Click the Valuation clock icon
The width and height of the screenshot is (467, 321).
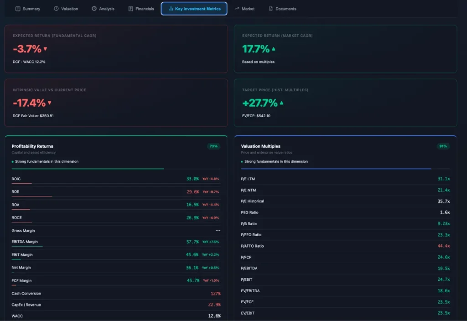coord(56,9)
